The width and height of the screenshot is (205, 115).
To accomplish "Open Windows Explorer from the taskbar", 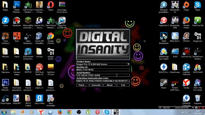I will click(13, 112).
